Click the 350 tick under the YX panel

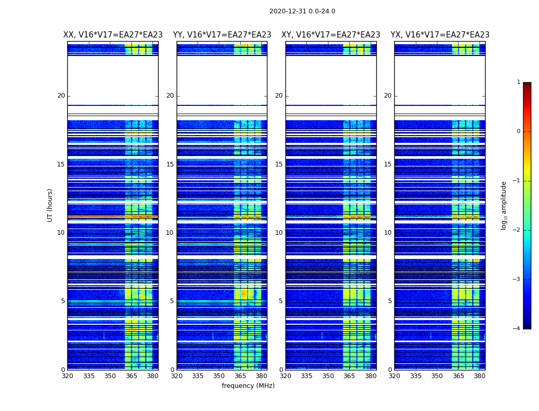tap(437, 376)
